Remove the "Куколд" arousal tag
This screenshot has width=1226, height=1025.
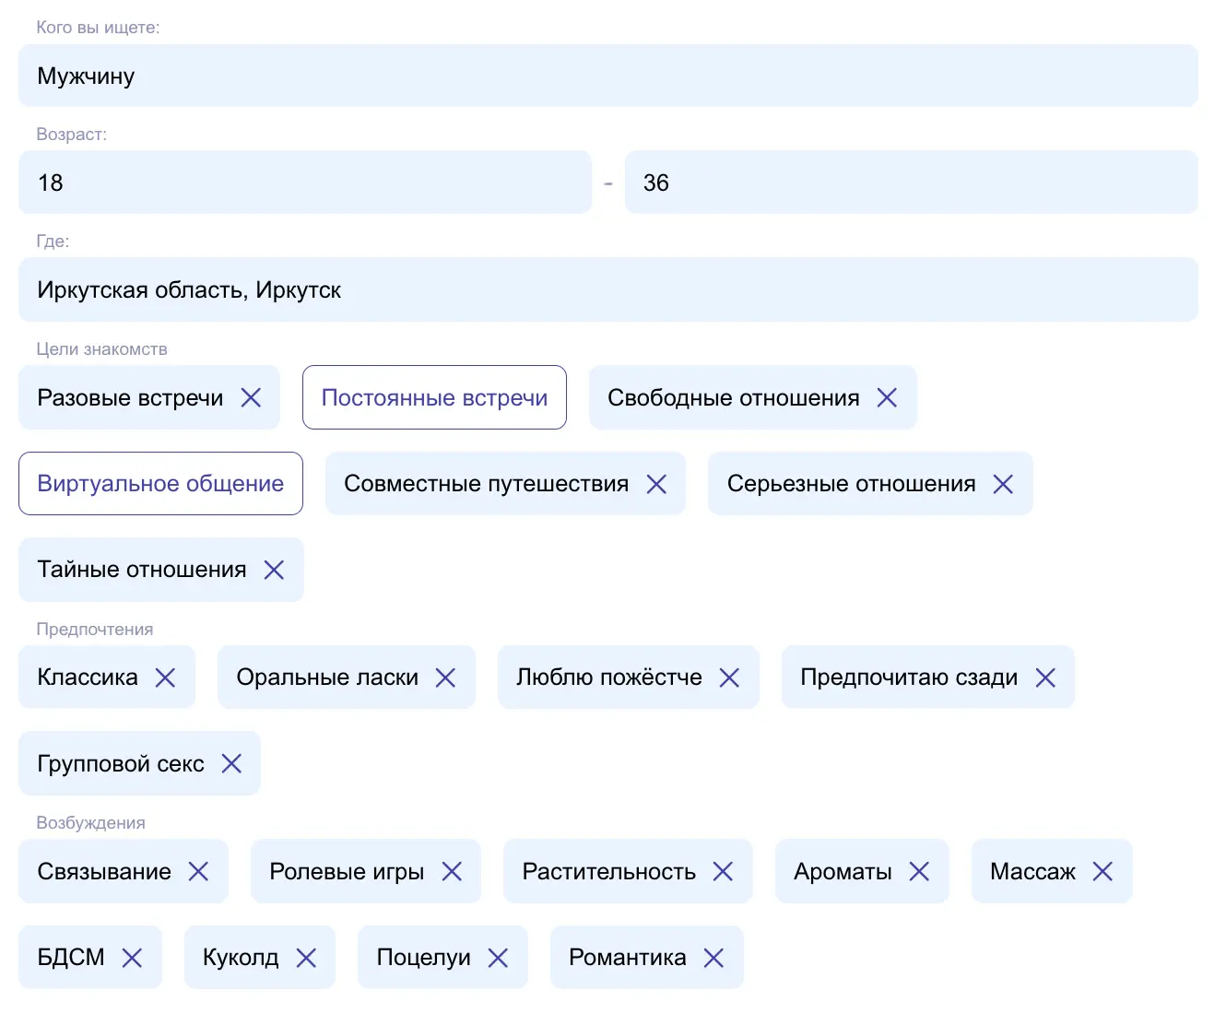[308, 957]
